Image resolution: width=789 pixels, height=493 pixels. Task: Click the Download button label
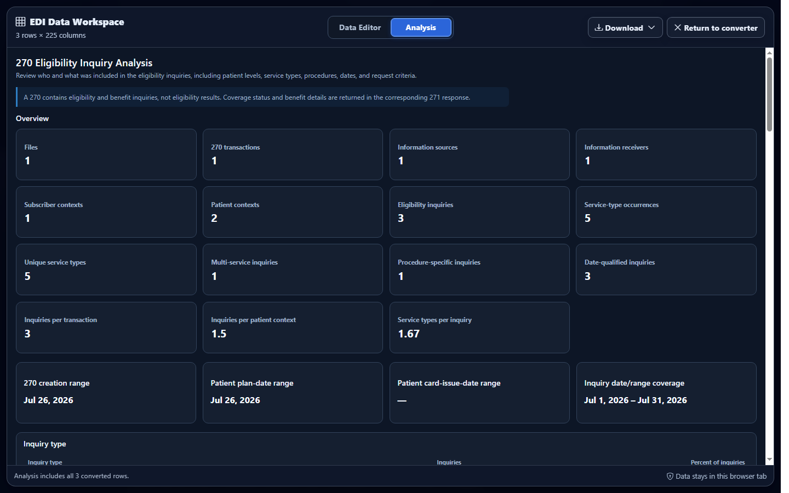[624, 28]
